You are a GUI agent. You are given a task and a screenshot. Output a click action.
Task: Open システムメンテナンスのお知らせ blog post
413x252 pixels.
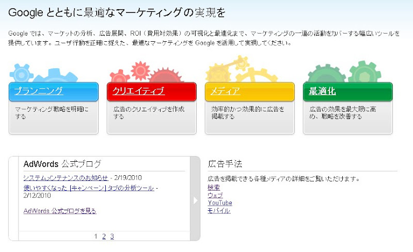click(x=66, y=178)
